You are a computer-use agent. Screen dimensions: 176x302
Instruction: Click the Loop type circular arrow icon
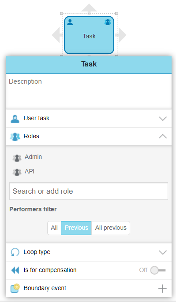15,252
